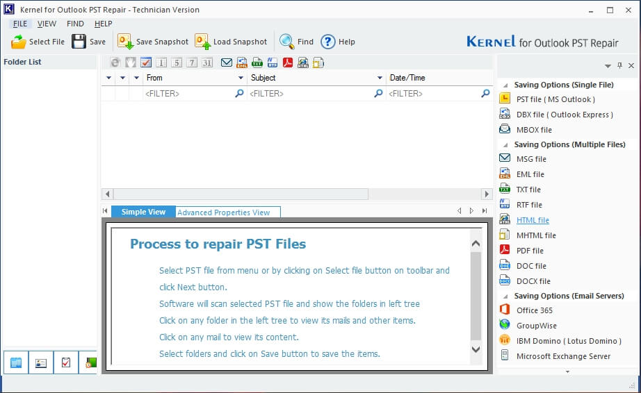Pin the saving options side panel
The image size is (641, 393).
click(619, 65)
